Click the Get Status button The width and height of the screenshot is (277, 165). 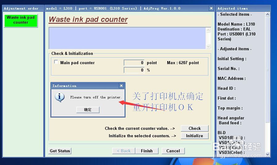pos(60,151)
